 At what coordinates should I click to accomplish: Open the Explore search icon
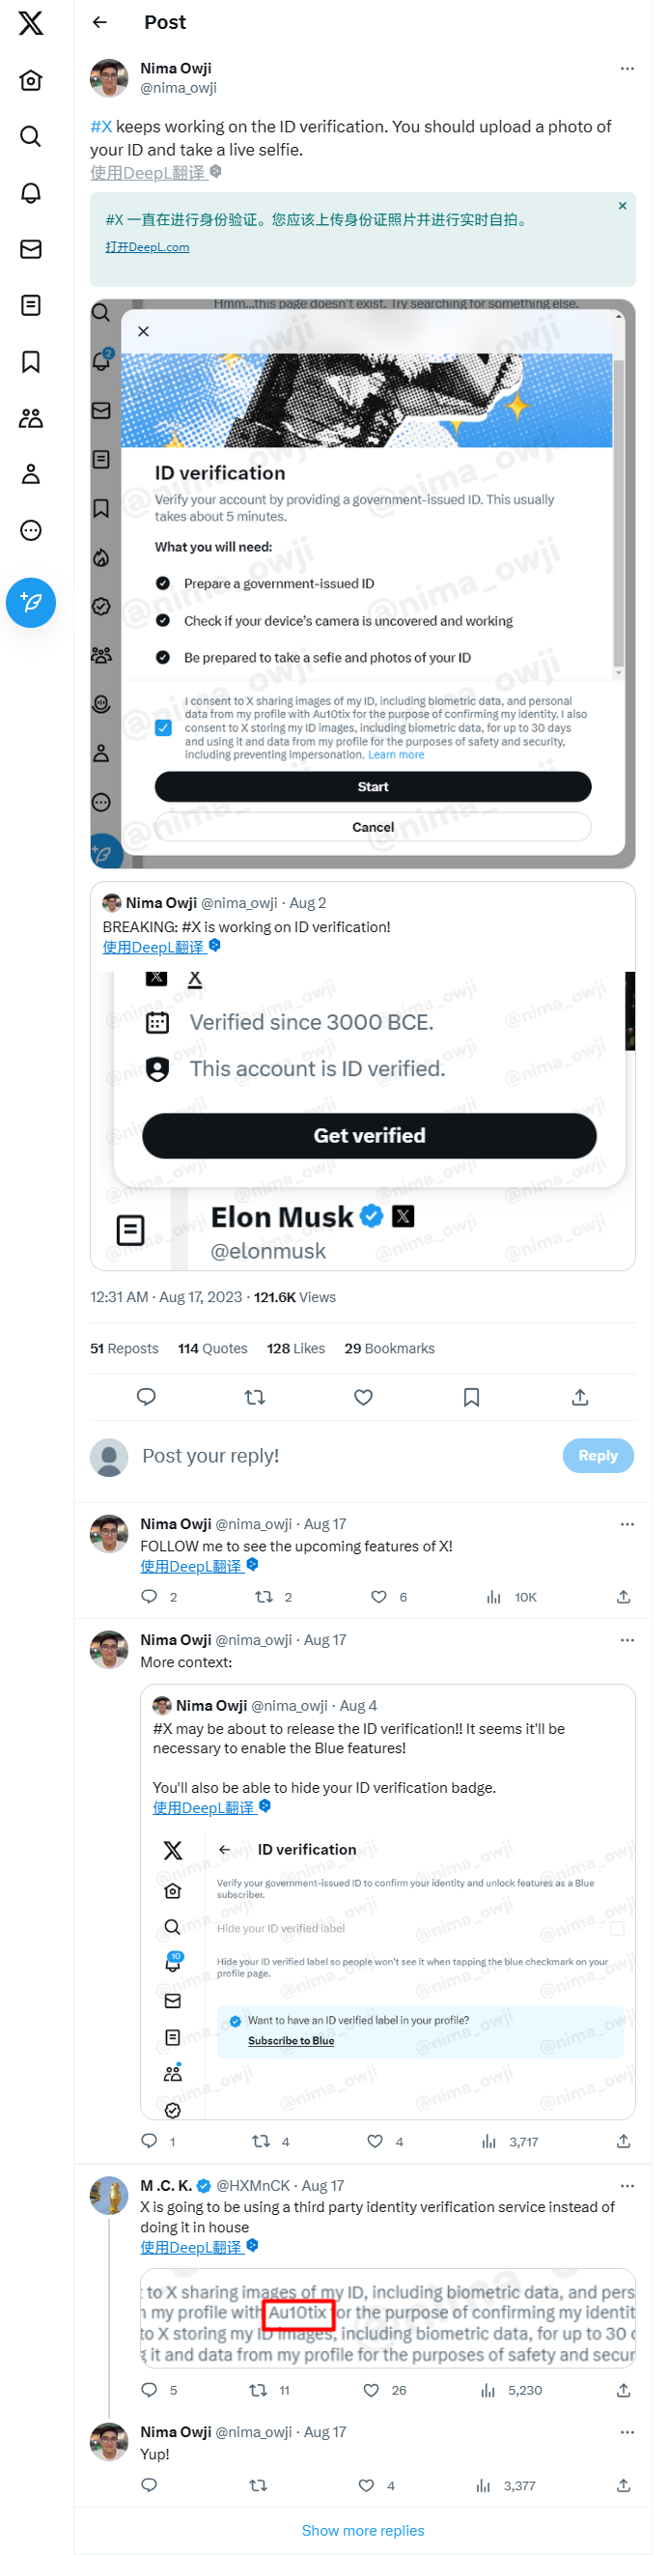click(x=31, y=136)
